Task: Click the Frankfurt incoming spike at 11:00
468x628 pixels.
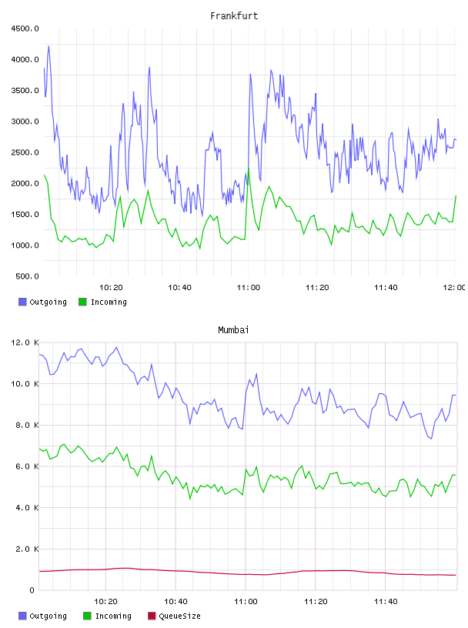Action: (249, 169)
